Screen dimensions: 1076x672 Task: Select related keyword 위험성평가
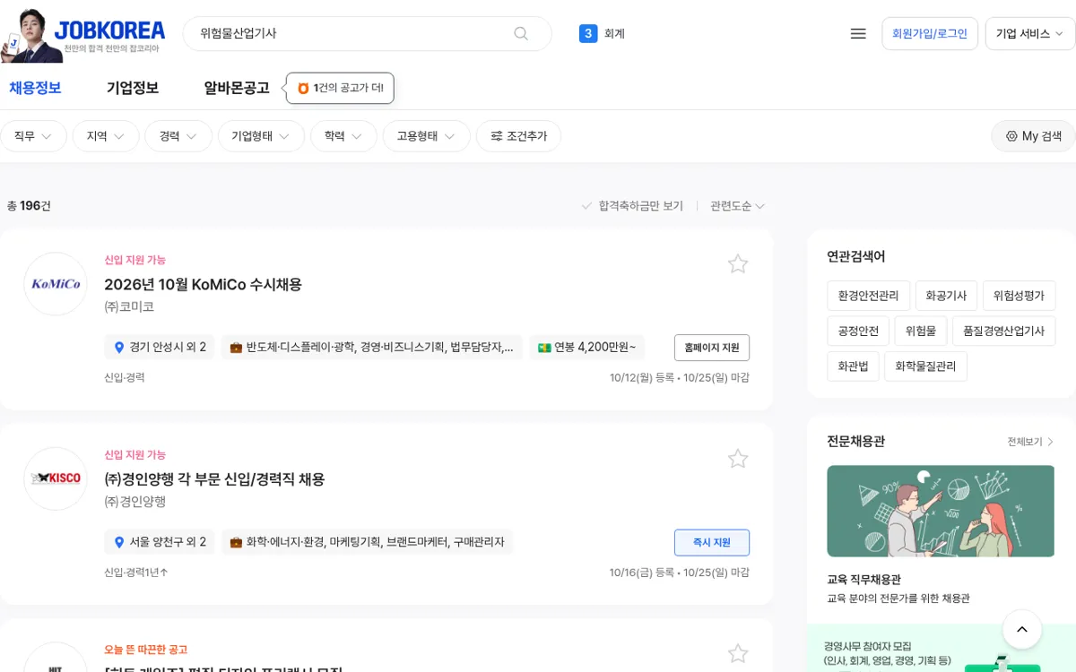[x=1020, y=295]
